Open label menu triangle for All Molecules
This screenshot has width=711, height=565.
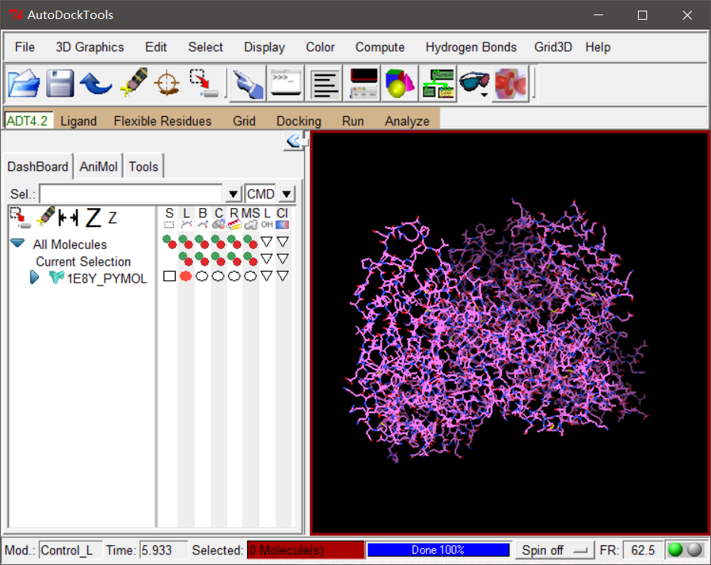point(267,241)
